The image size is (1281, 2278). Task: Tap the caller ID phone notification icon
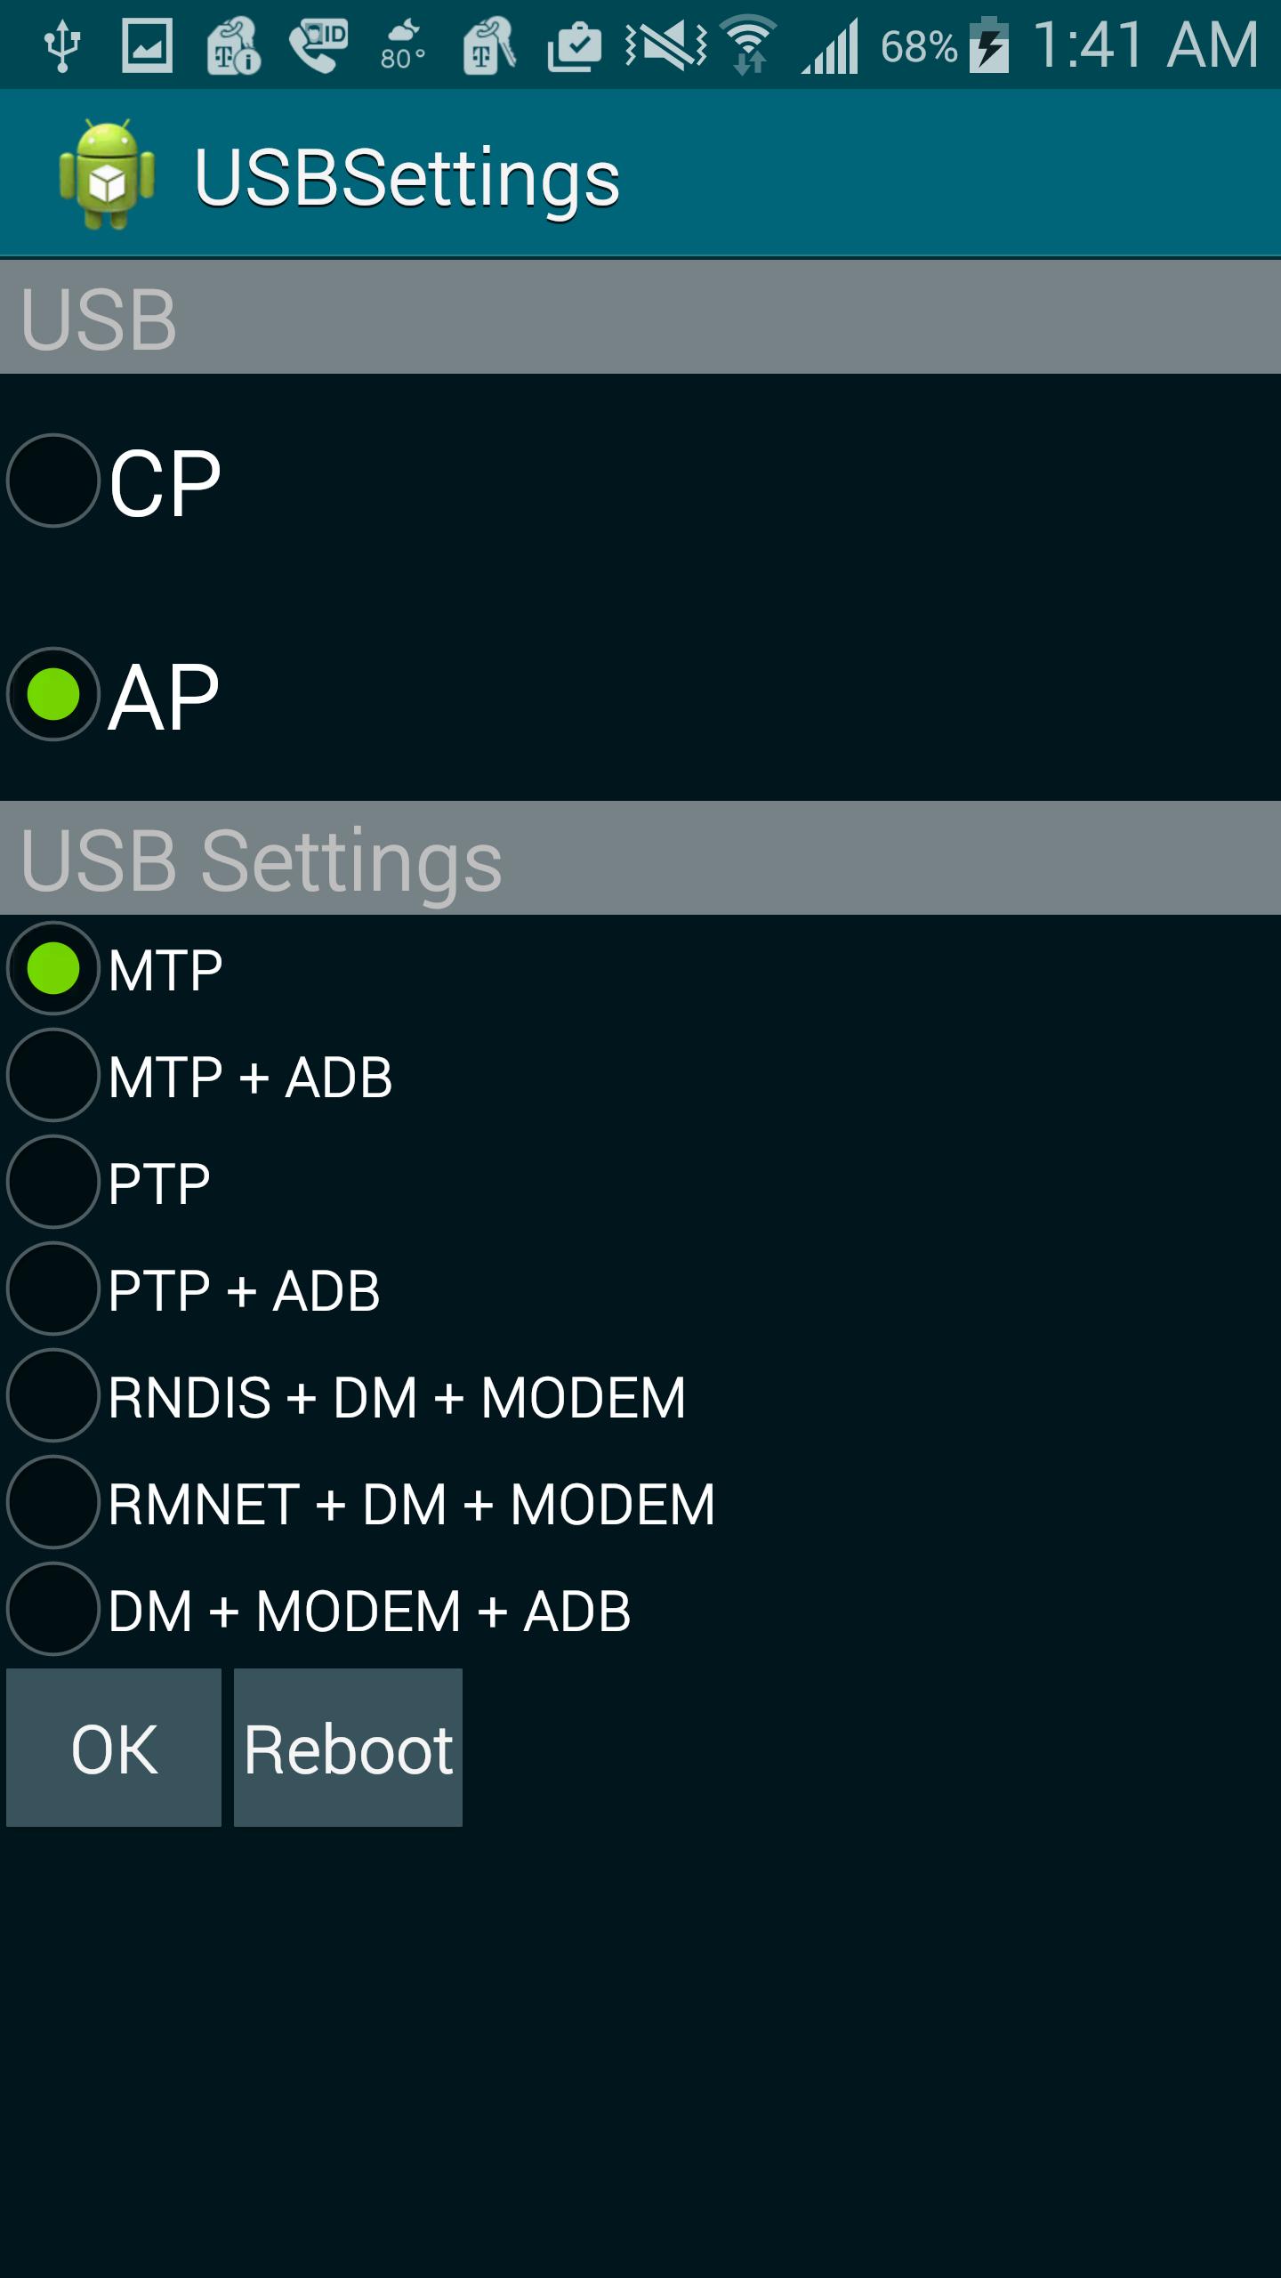[x=318, y=45]
